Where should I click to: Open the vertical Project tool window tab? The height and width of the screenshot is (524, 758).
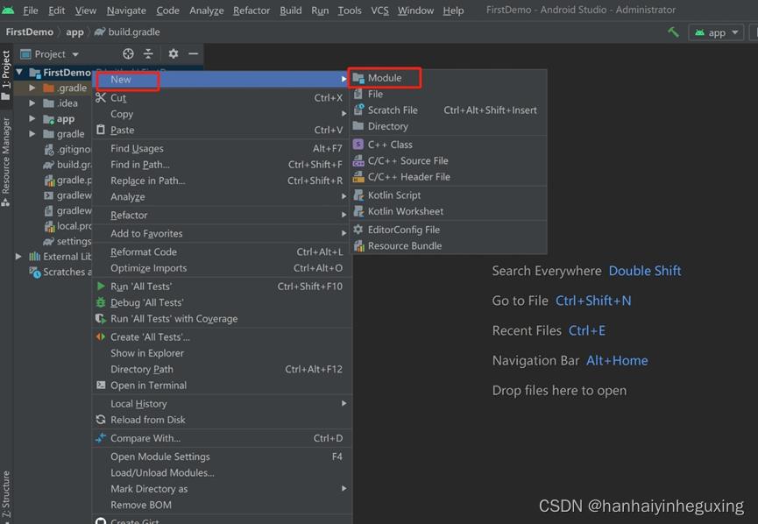[6, 75]
